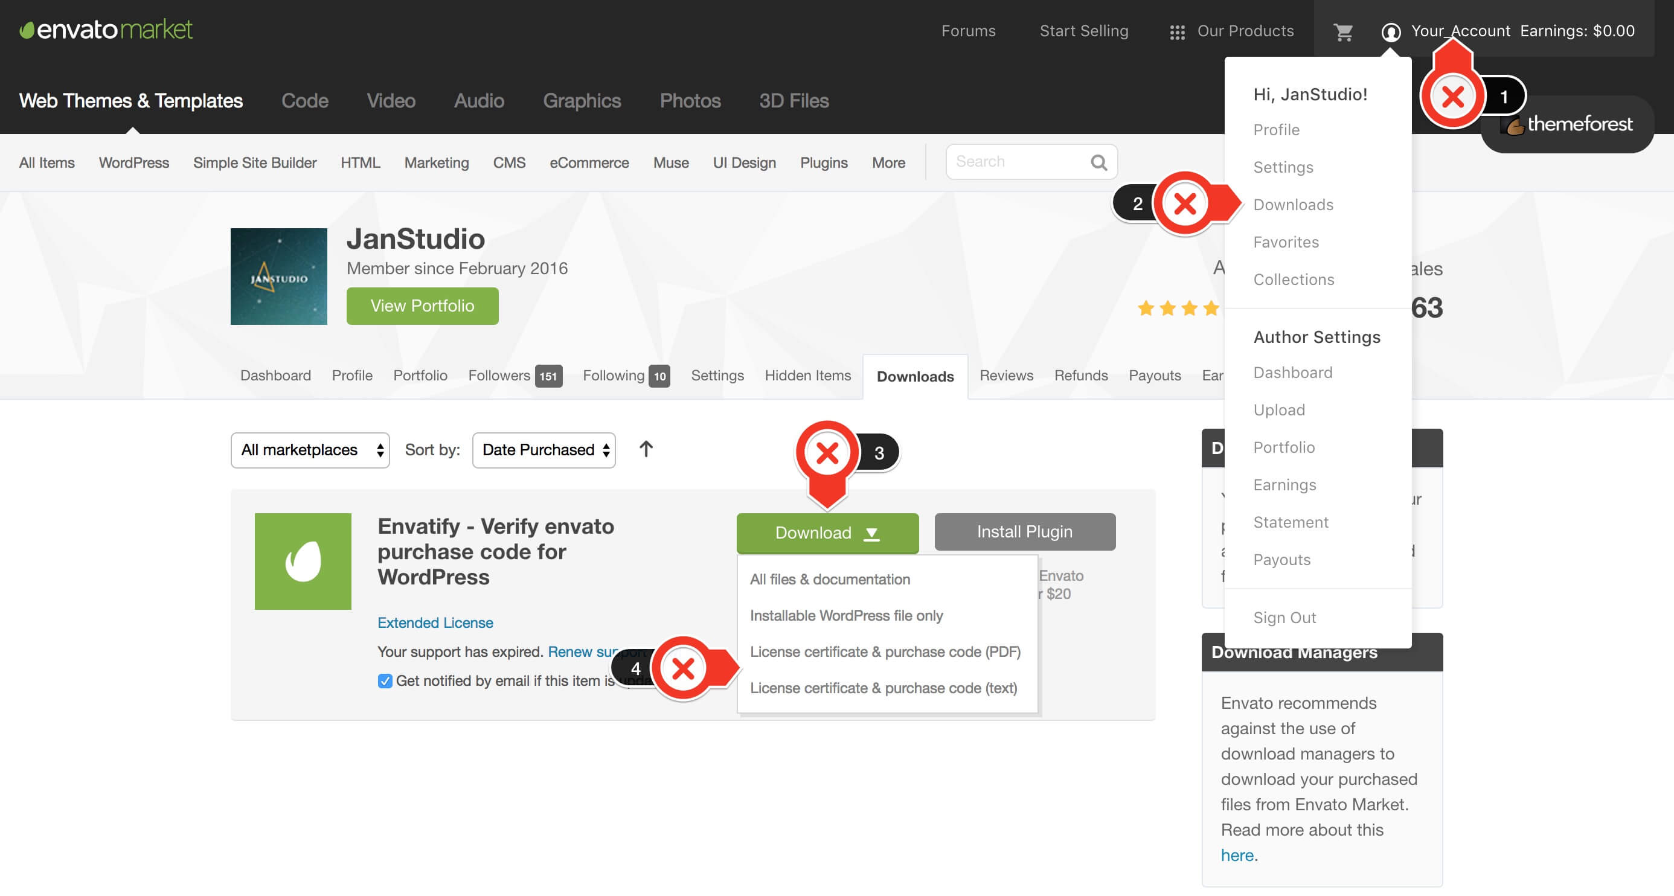Viewport: 1674px width, 896px height.
Task: Click the Envato Market logo
Action: pyautogui.click(x=106, y=29)
